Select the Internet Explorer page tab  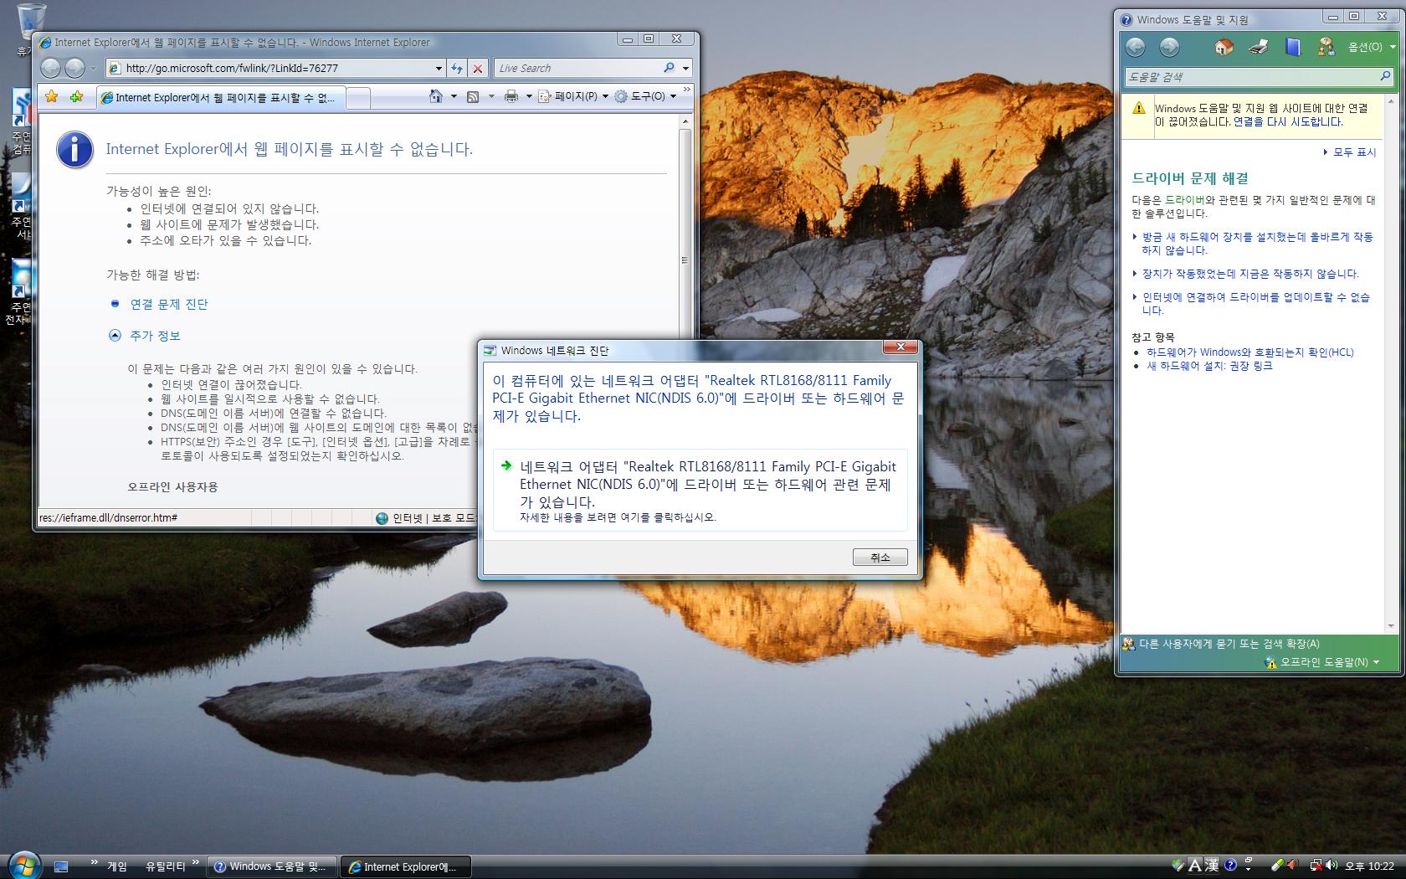(220, 98)
